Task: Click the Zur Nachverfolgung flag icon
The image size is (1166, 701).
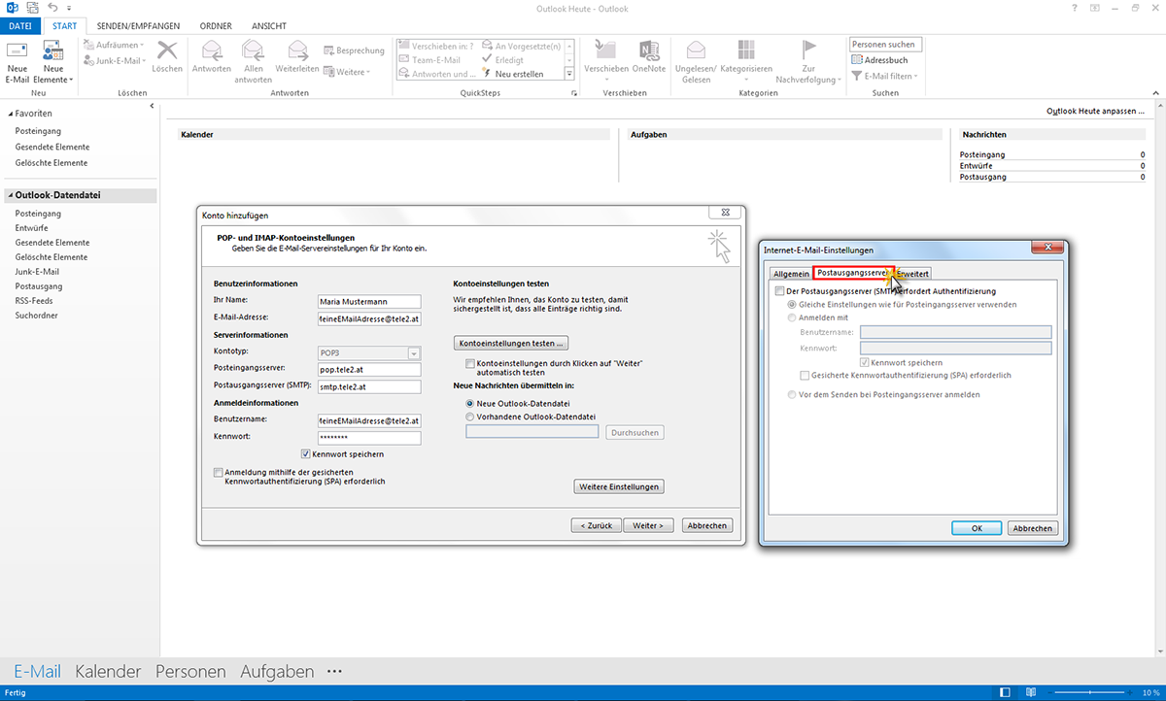Action: tap(808, 50)
